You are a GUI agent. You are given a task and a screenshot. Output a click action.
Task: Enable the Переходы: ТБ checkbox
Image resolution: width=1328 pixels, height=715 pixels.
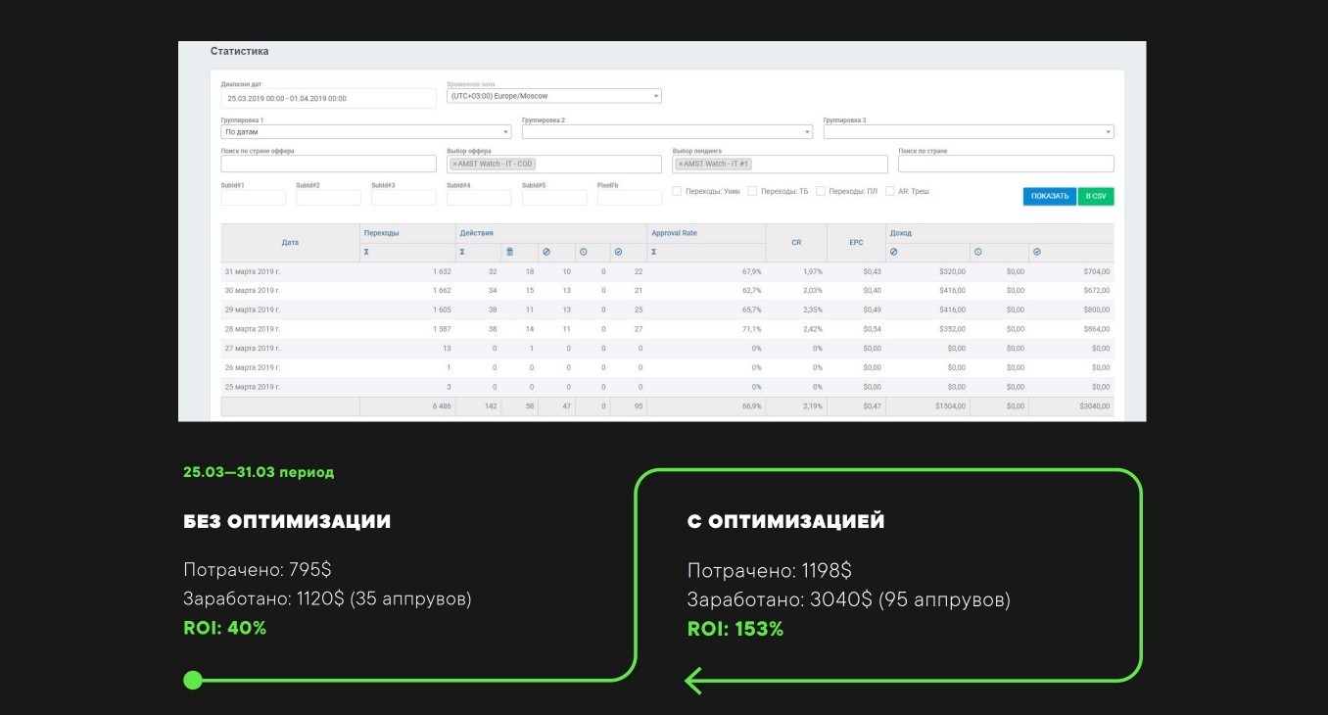(x=752, y=191)
